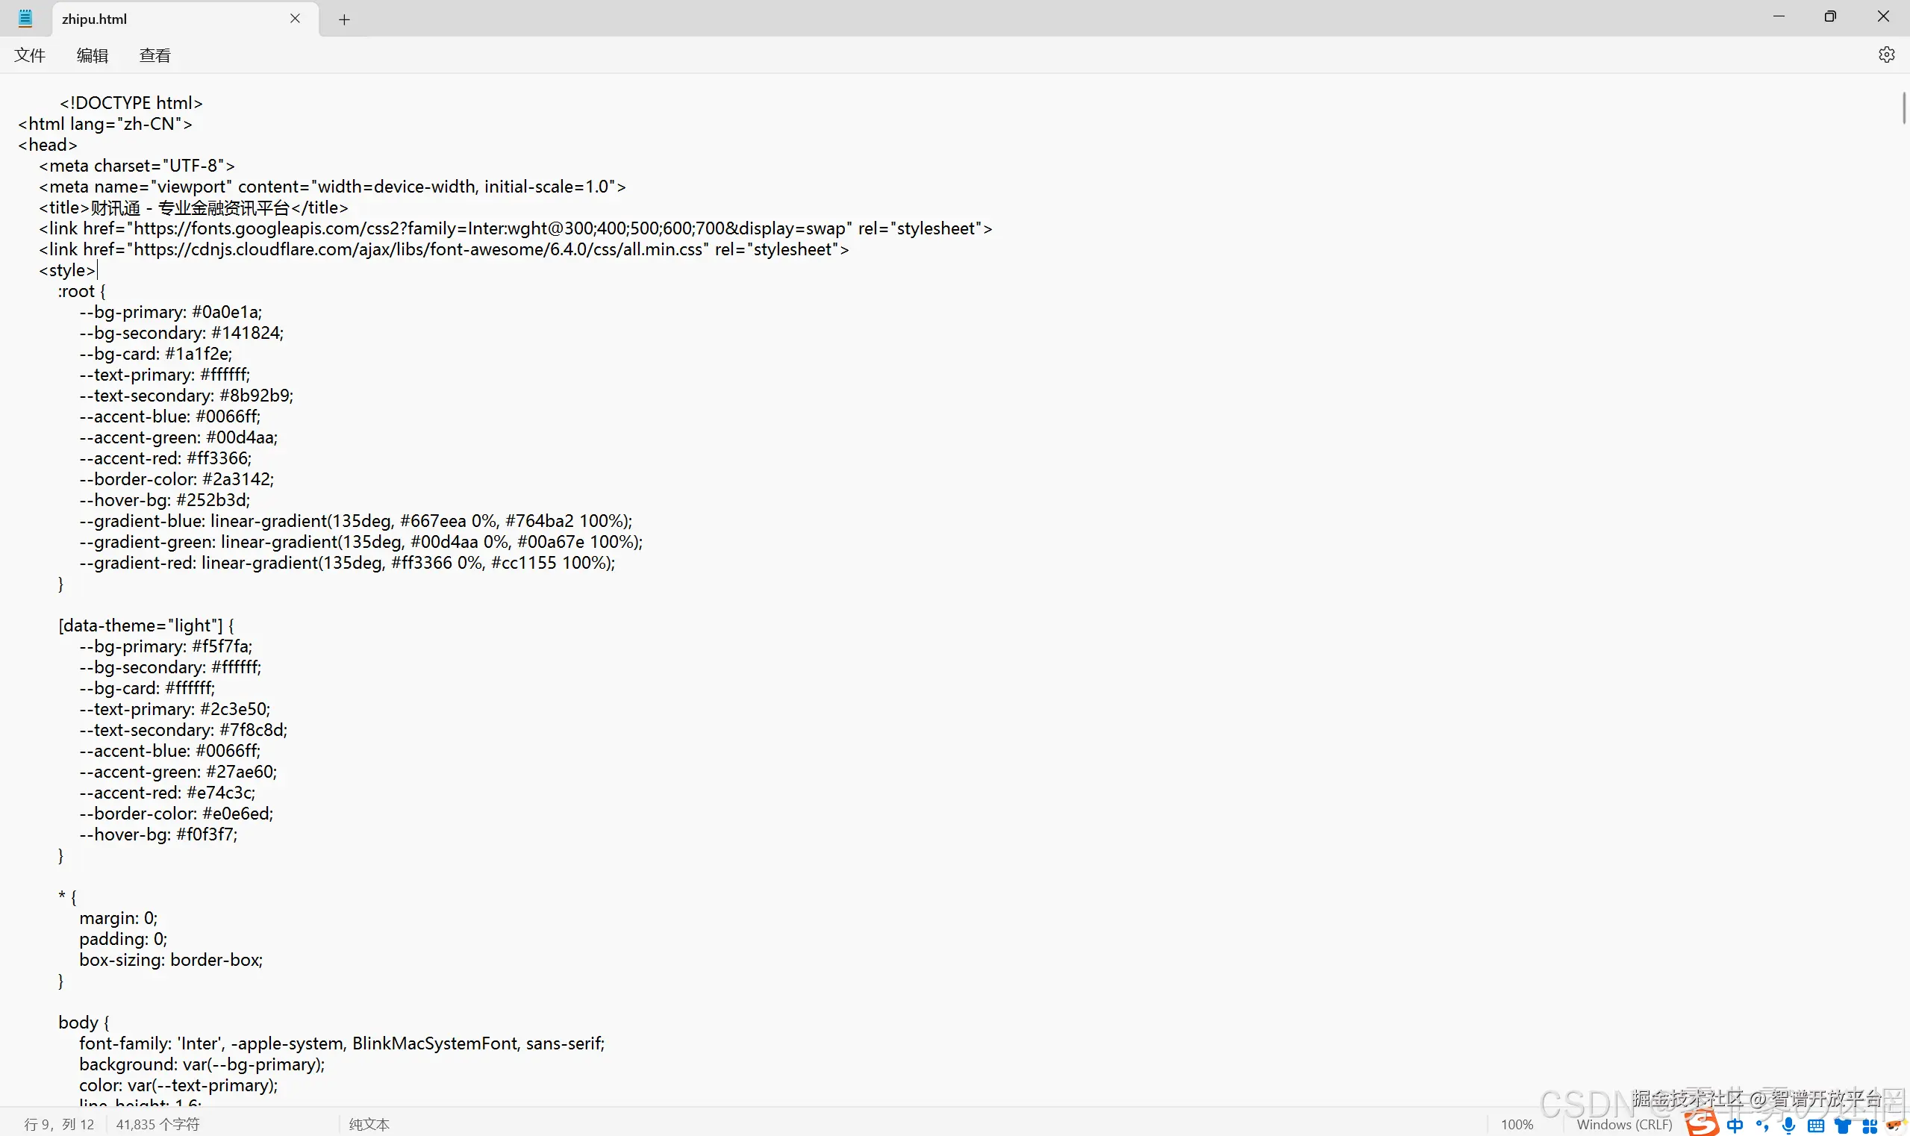This screenshot has height=1136, width=1910.
Task: Toggle Chinese/English input mode button
Action: coord(1735,1126)
